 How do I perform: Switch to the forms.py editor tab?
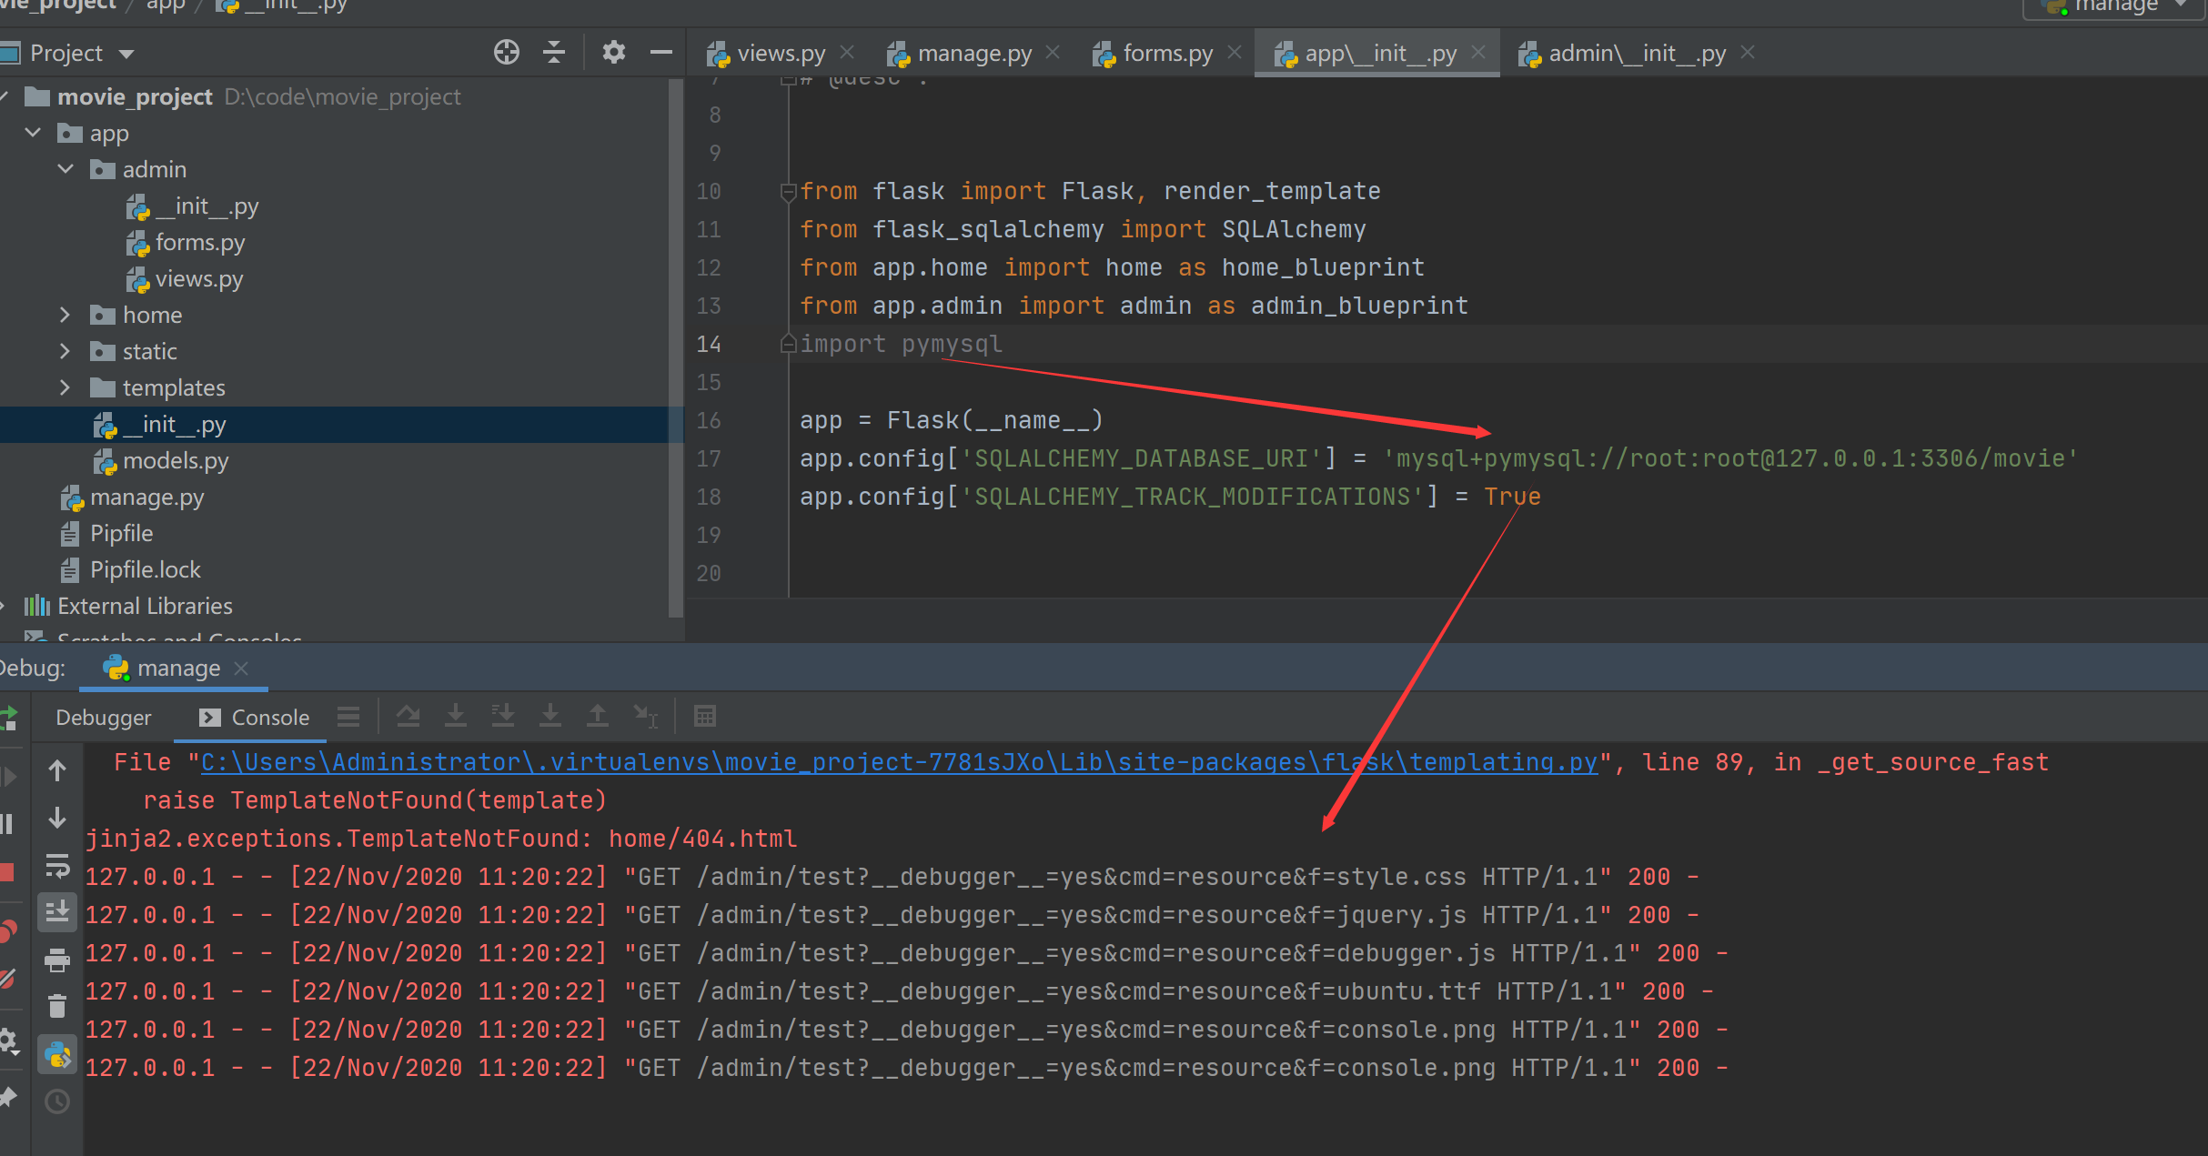click(1167, 54)
